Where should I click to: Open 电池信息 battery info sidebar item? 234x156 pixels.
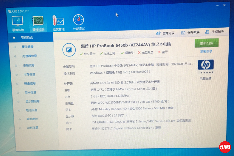(x=31, y=110)
